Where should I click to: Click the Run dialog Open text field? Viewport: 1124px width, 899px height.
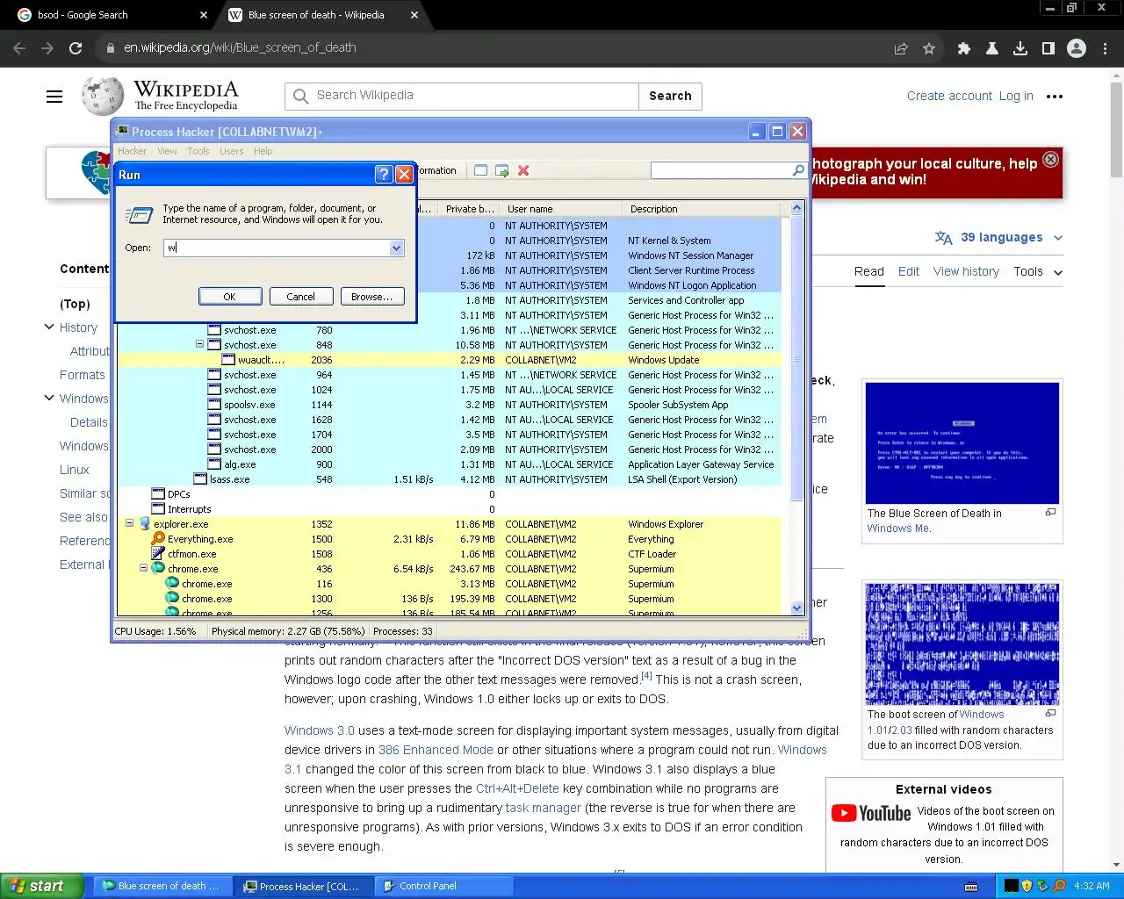point(277,248)
